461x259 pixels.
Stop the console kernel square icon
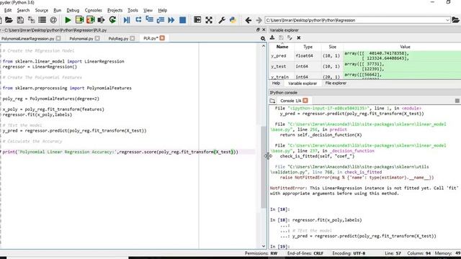pyautogui.click(x=457, y=101)
